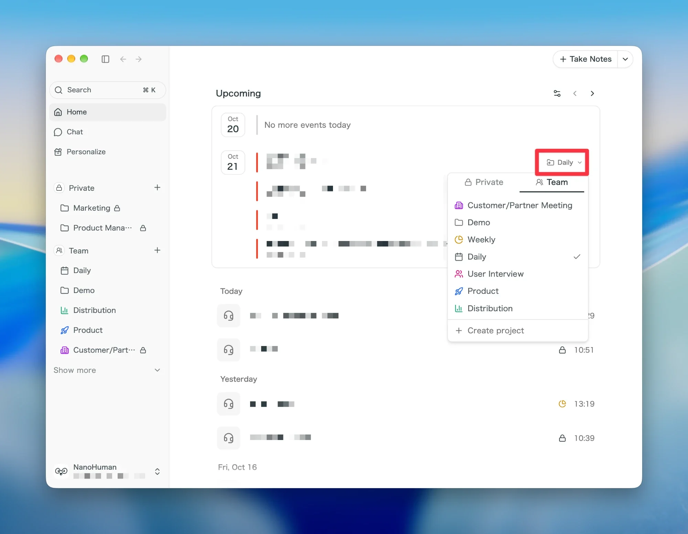Go forward with the right arrow

pos(139,59)
